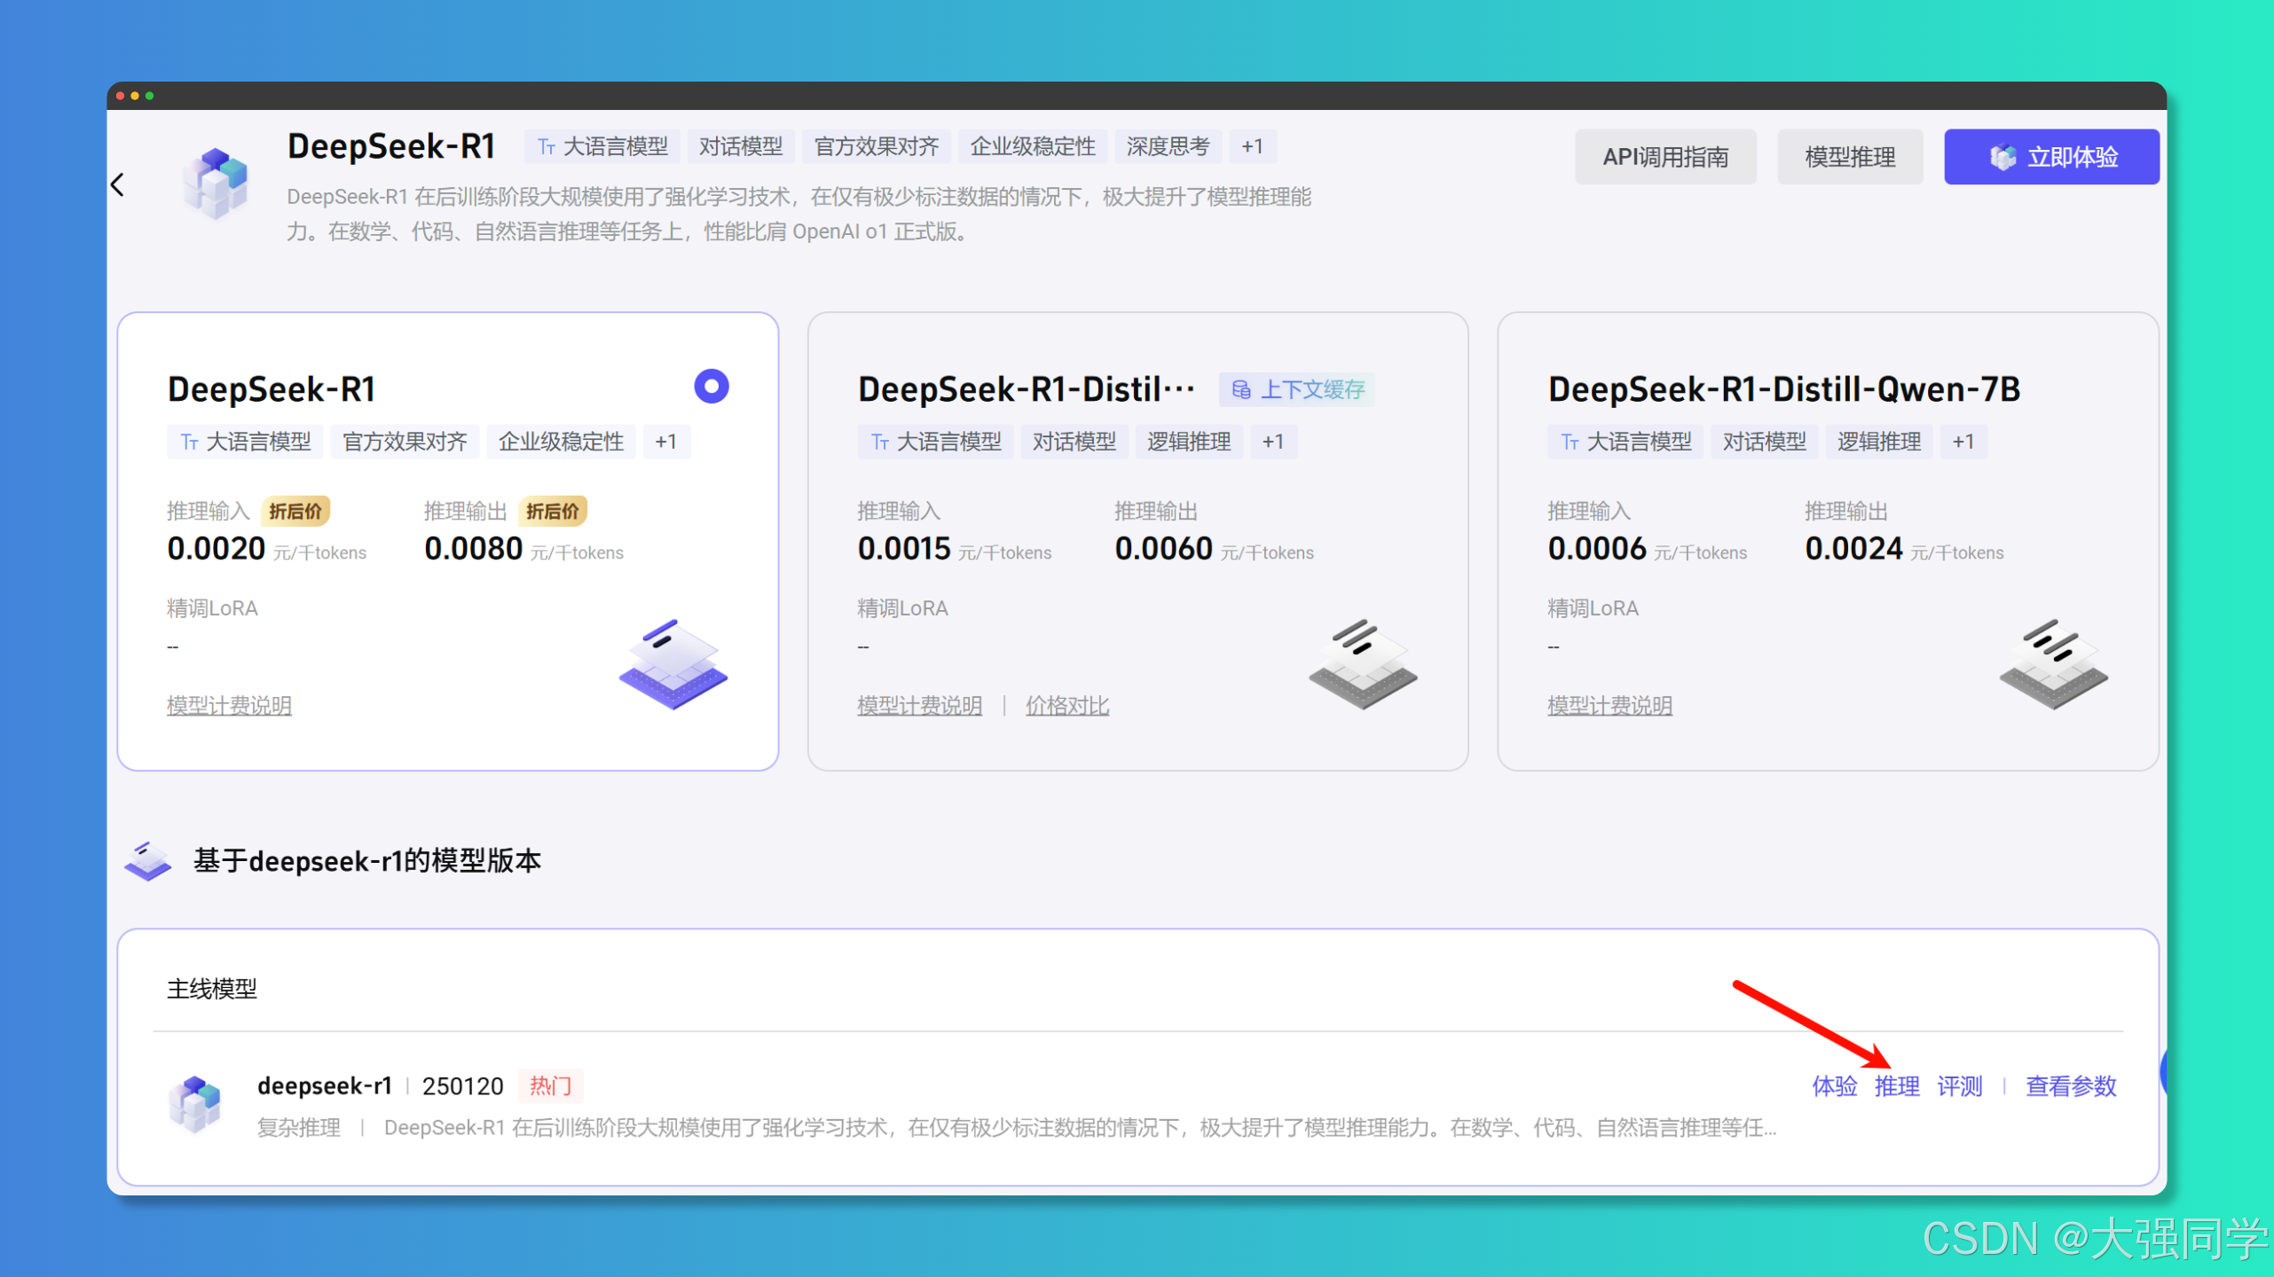Click 查看参数 for deepseek-r1
This screenshot has width=2274, height=1277.
coord(2070,1085)
